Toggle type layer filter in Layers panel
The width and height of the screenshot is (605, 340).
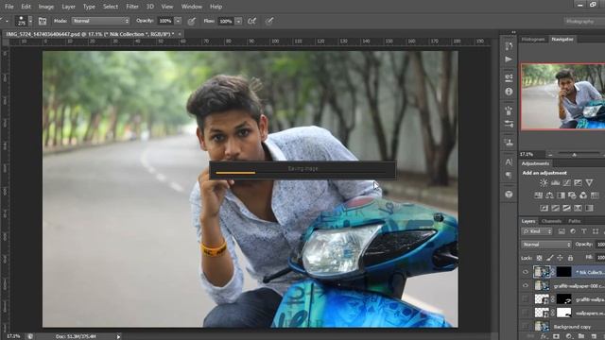tap(584, 231)
